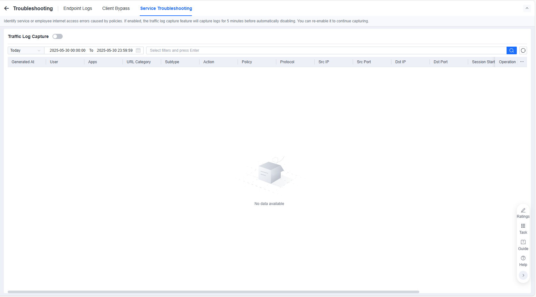Collapse the side panel with the arrow button
Viewport: 536px width, 297px height.
point(523,275)
